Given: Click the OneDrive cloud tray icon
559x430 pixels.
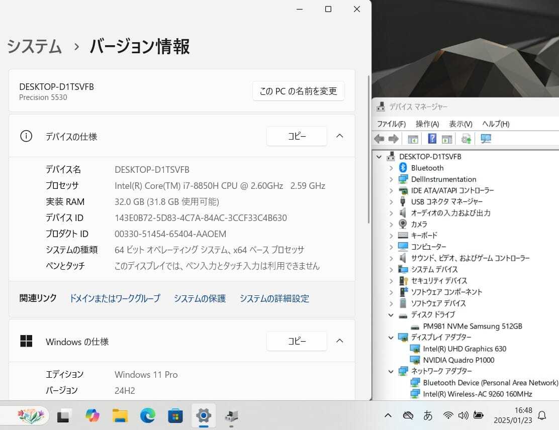Looking at the screenshot, I should point(408,415).
